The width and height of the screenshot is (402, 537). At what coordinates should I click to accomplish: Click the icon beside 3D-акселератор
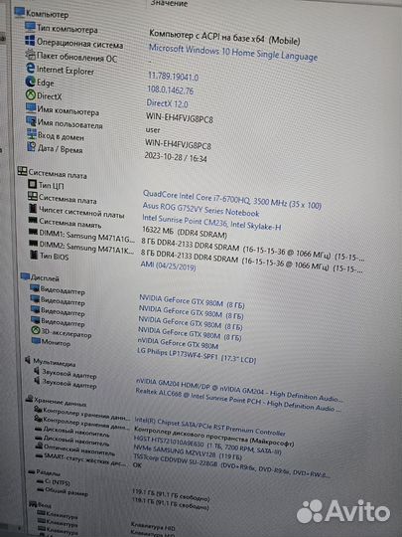coord(36,330)
